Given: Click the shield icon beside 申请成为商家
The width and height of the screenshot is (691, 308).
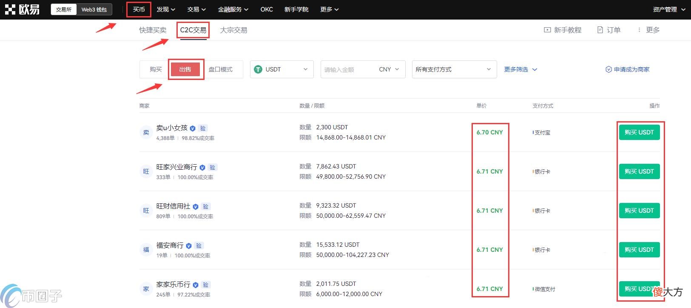Looking at the screenshot, I should point(609,69).
